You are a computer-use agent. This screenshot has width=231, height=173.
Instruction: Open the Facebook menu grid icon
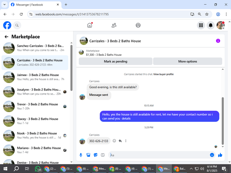tap(201, 25)
